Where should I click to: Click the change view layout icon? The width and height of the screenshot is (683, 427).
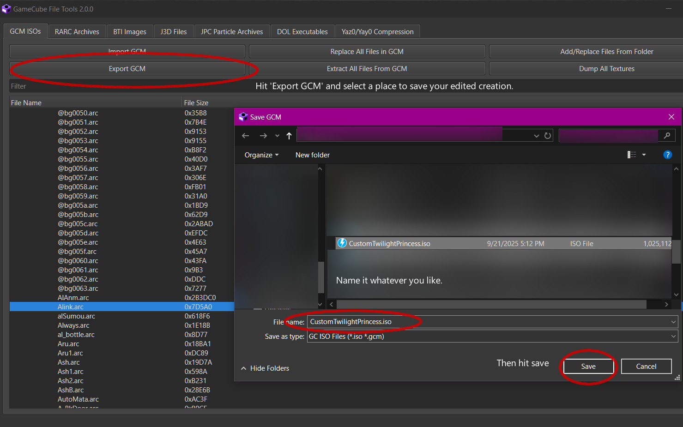pos(632,155)
